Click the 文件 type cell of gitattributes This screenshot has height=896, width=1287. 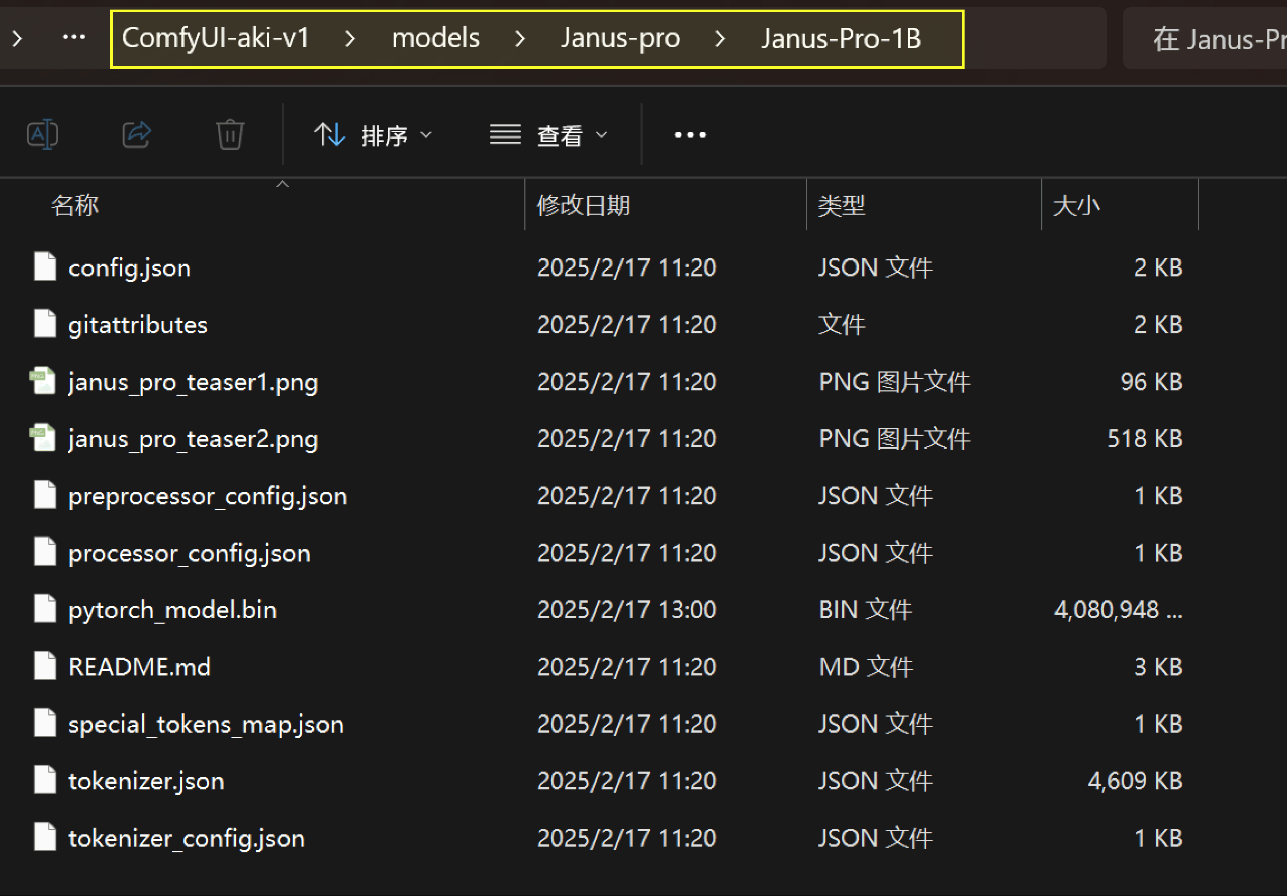click(842, 325)
